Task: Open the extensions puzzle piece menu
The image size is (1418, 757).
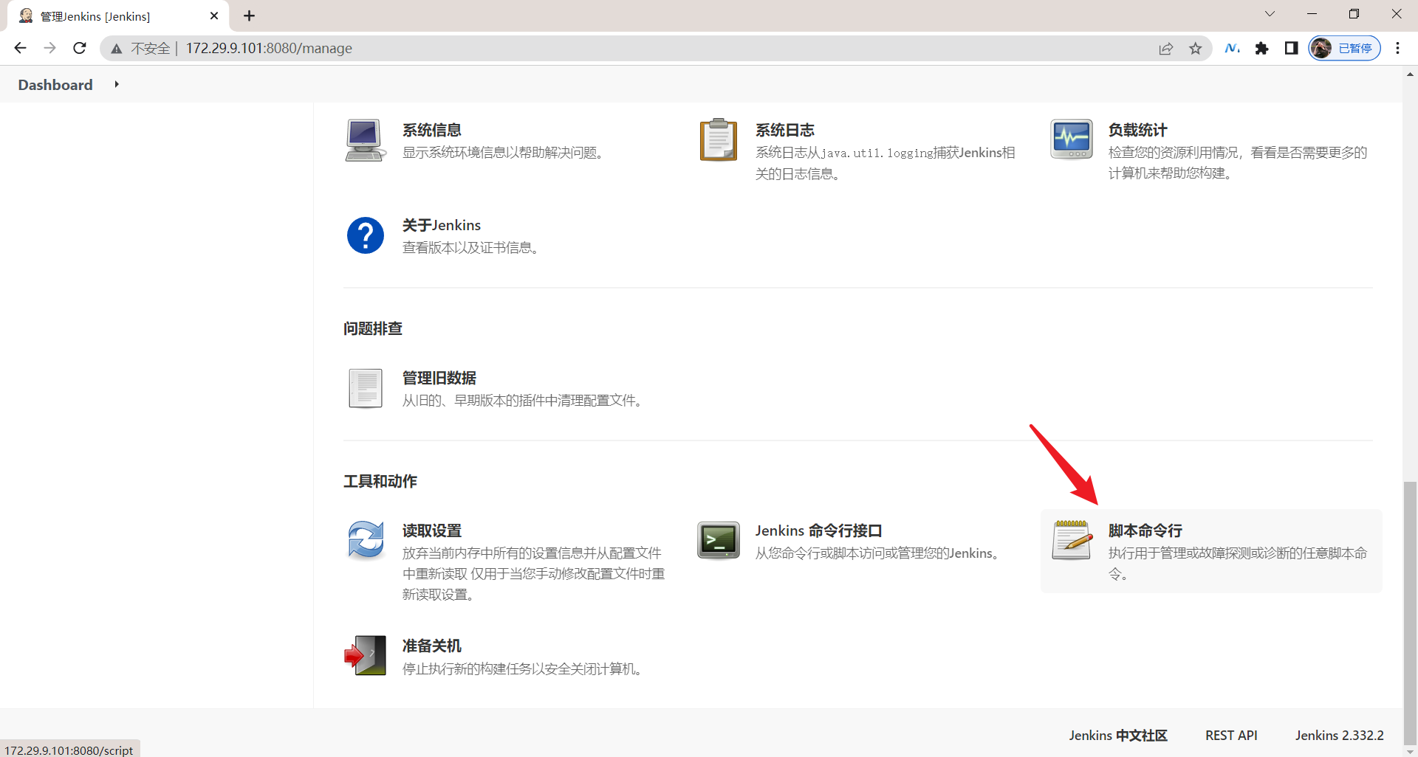Action: (1262, 48)
